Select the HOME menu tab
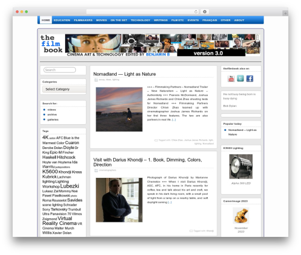301x255 pixels. 46,20
